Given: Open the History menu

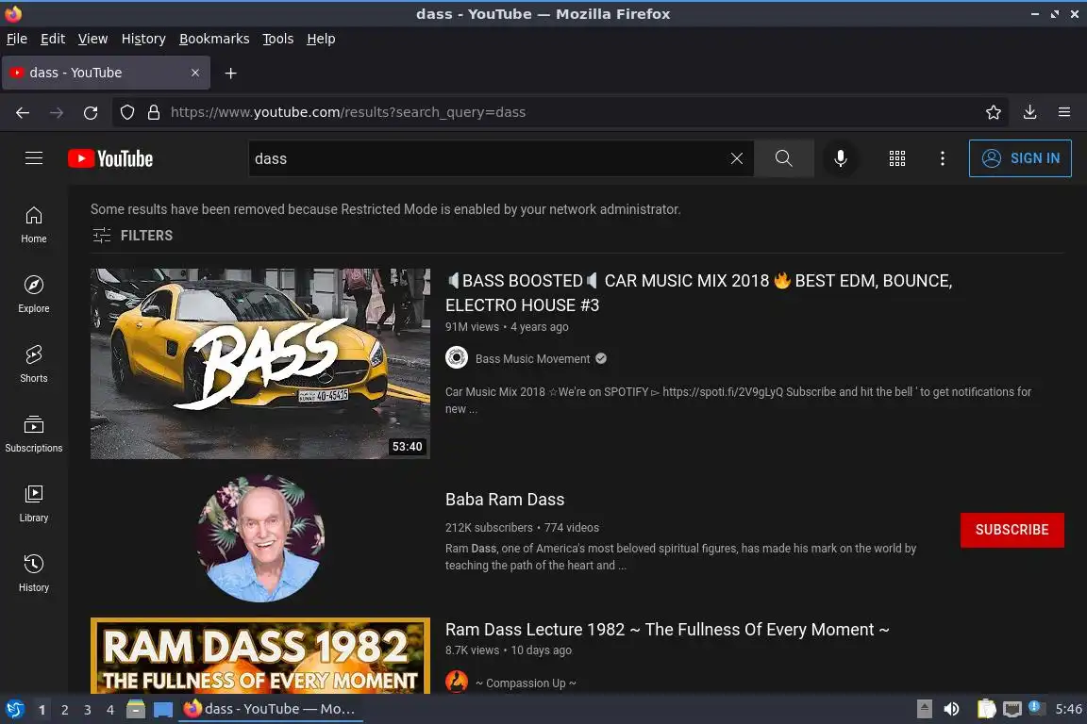Looking at the screenshot, I should pyautogui.click(x=143, y=39).
